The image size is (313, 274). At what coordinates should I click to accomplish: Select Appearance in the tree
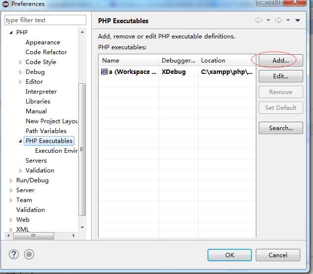click(x=43, y=42)
